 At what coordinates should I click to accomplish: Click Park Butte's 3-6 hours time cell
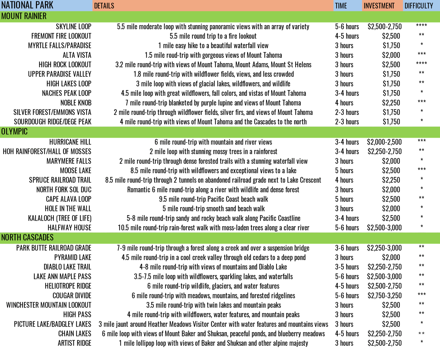tap(347, 248)
